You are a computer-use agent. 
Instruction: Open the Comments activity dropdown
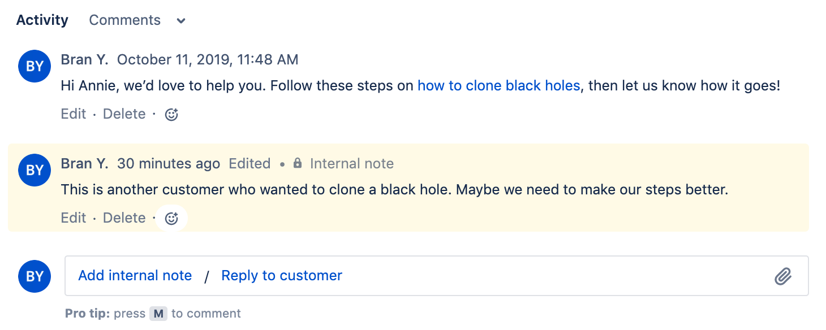[x=125, y=20]
